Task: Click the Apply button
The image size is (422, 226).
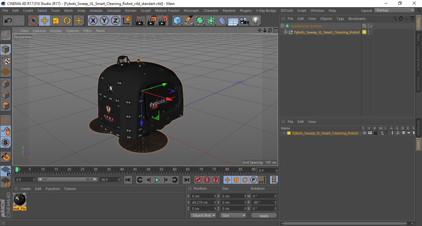Action: pos(264,215)
